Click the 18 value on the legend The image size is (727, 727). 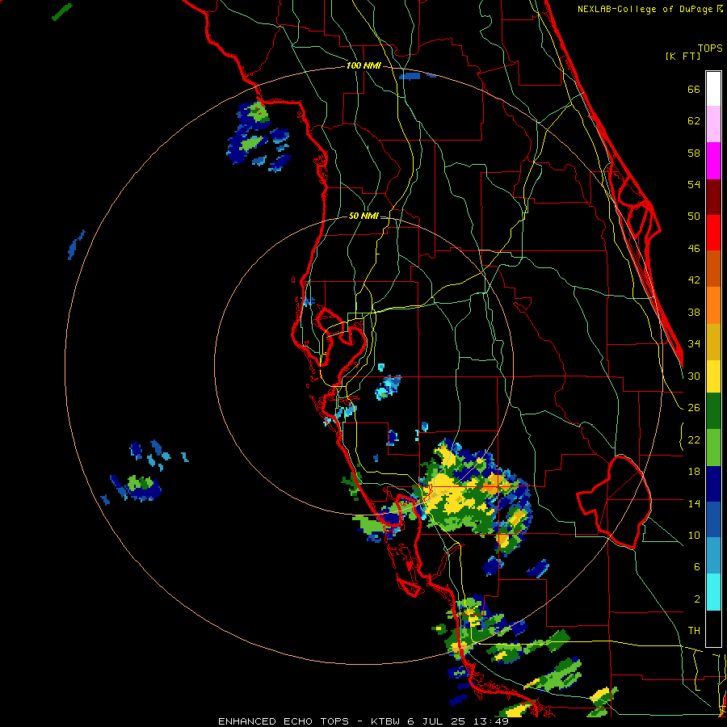(x=694, y=472)
